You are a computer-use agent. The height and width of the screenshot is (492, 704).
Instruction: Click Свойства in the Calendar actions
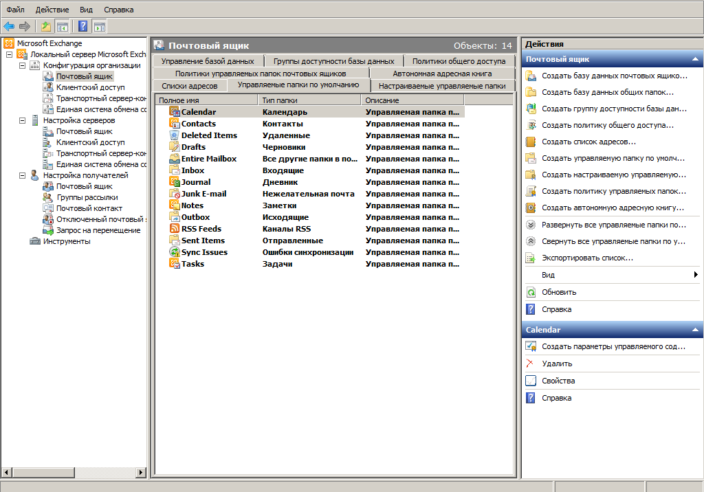click(558, 381)
